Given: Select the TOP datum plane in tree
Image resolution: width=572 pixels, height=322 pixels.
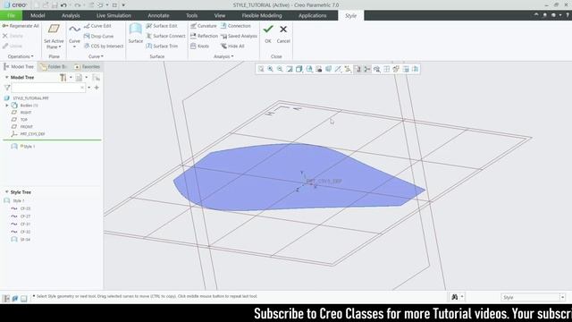Looking at the screenshot, I should 24,119.
